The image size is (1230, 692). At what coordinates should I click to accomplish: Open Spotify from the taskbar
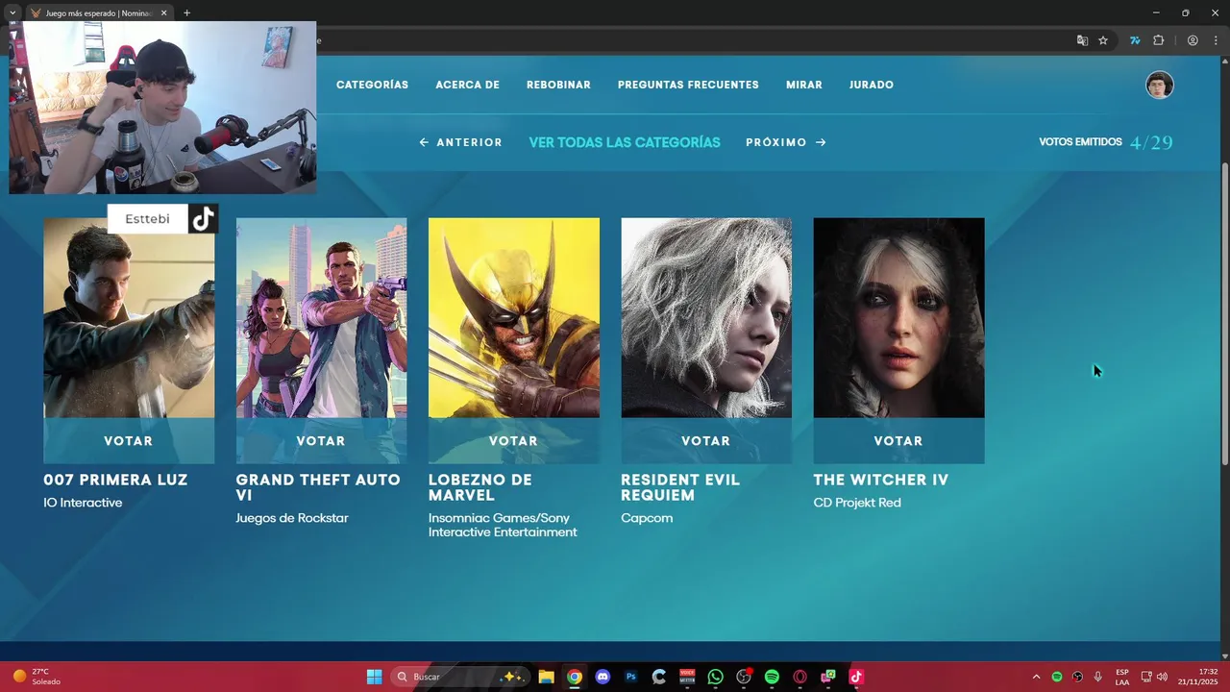pyautogui.click(x=772, y=677)
